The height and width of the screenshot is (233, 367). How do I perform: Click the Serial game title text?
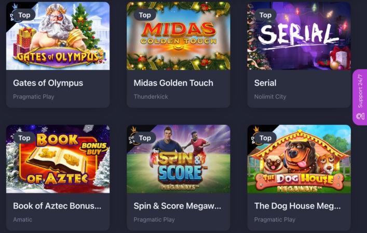[265, 83]
